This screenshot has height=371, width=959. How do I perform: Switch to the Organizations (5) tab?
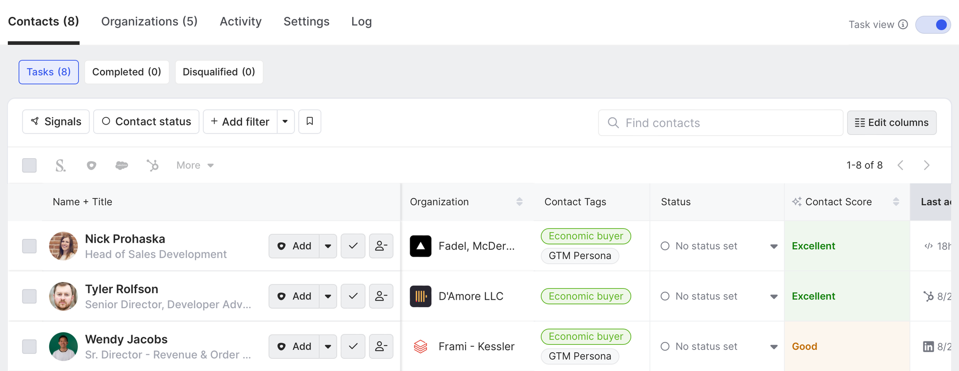click(149, 22)
